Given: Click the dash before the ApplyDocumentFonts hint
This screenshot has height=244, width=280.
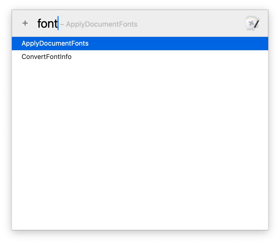Looking at the screenshot, I should [62, 24].
